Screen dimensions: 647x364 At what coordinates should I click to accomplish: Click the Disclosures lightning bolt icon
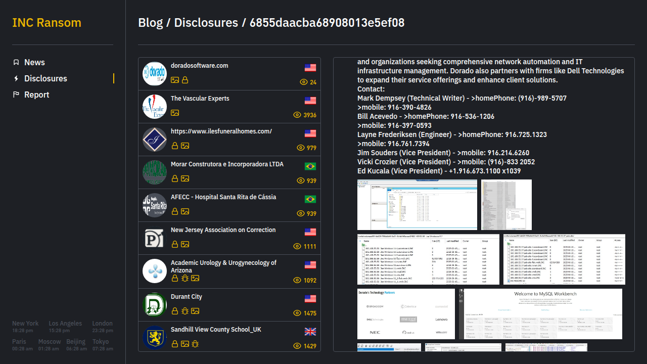(x=16, y=78)
